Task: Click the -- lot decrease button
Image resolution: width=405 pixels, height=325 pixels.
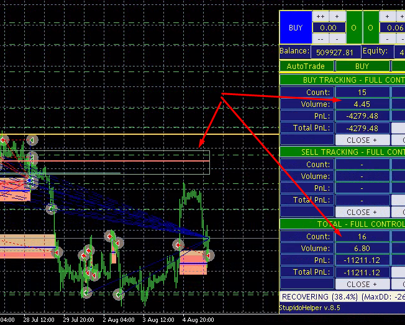Action: coord(321,39)
